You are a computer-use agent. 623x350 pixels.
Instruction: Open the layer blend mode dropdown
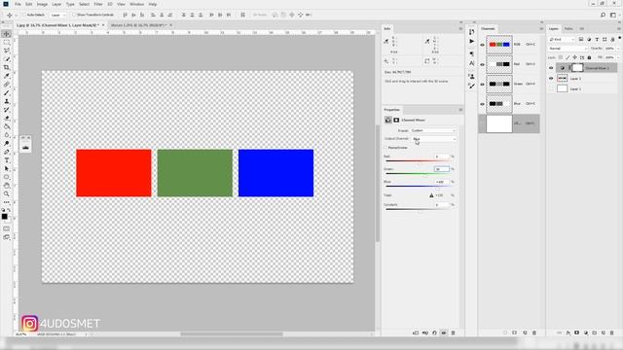(568, 49)
